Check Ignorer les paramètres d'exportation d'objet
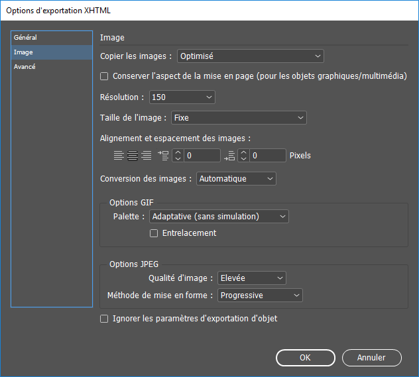 point(104,319)
